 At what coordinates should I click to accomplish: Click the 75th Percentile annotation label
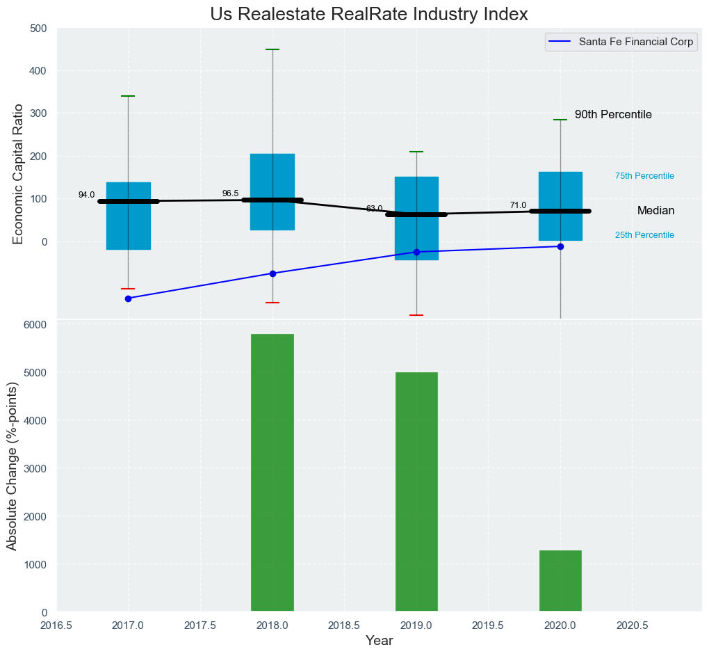[x=644, y=176]
